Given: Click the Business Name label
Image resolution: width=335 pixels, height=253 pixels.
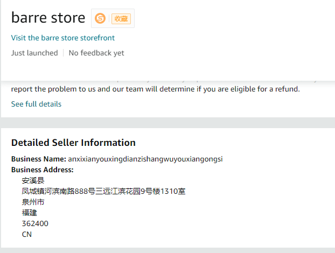Looking at the screenshot, I should 38,159.
